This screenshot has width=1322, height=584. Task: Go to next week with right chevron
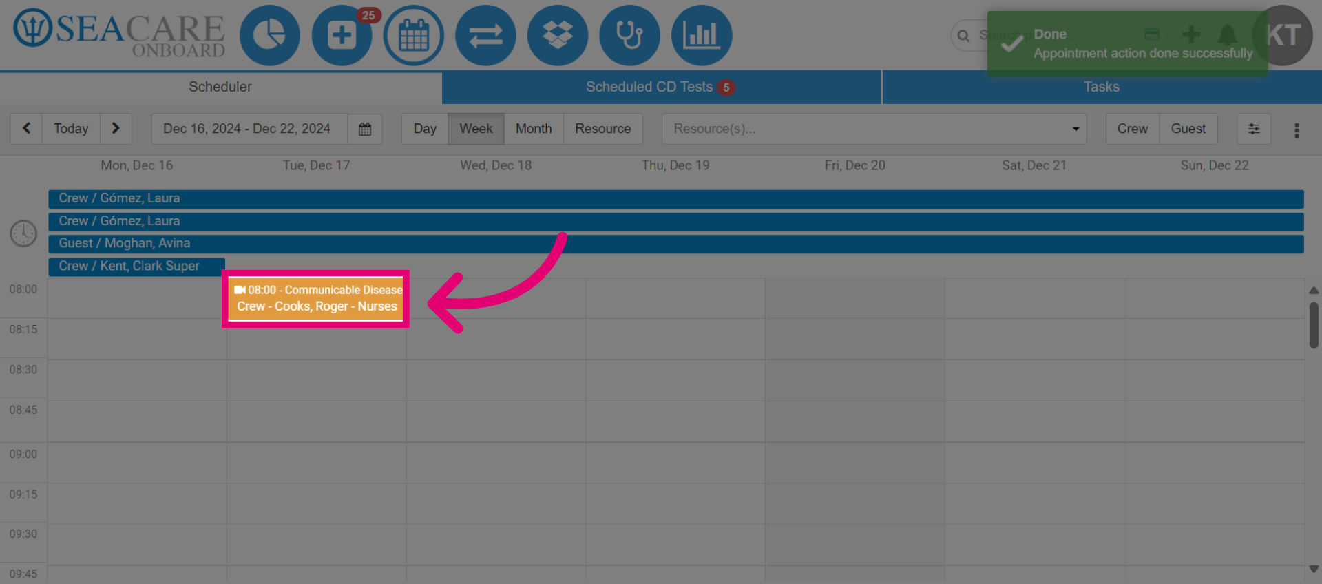point(116,129)
